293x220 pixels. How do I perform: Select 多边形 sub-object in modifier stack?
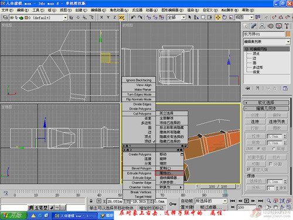pyautogui.click(x=258, y=67)
